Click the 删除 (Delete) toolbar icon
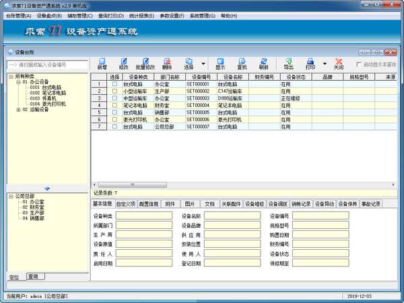This screenshot has height=303, width=404. tap(167, 64)
